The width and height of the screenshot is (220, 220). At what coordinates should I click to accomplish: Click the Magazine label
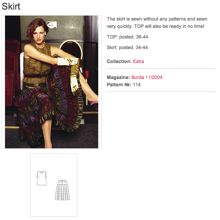pyautogui.click(x=118, y=77)
